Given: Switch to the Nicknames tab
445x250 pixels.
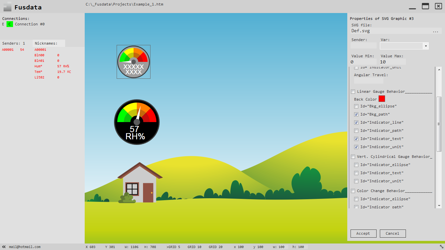Looking at the screenshot, I should point(49,43).
